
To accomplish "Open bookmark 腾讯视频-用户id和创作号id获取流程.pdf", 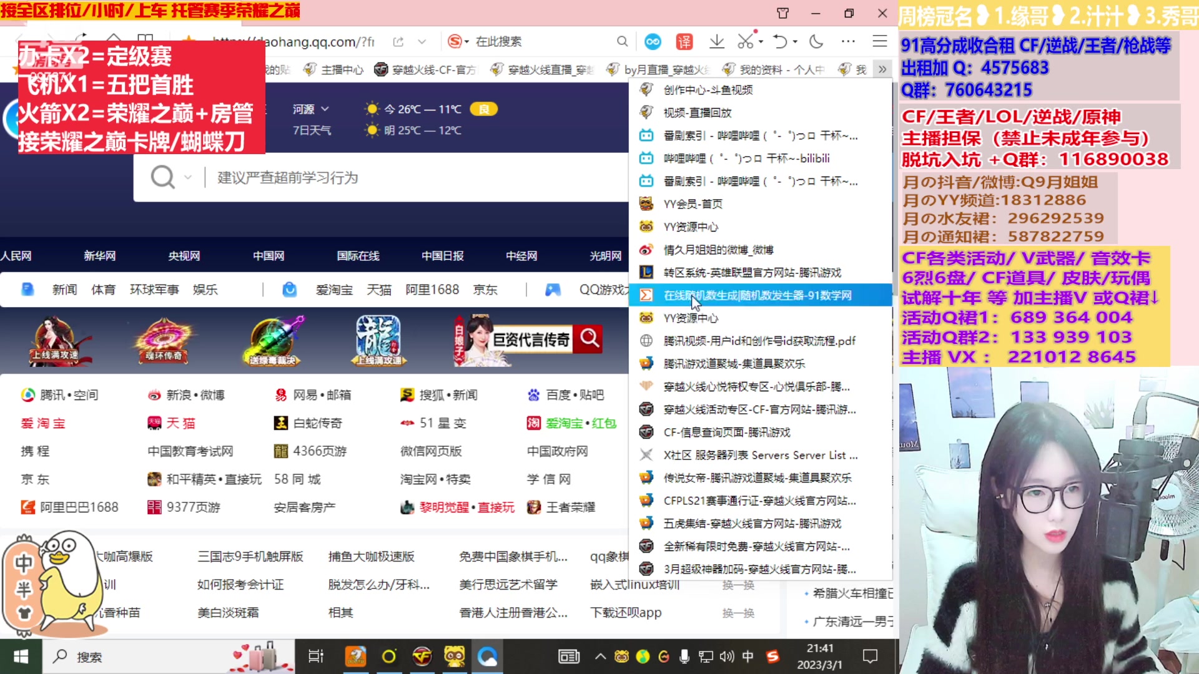I will click(x=760, y=341).
